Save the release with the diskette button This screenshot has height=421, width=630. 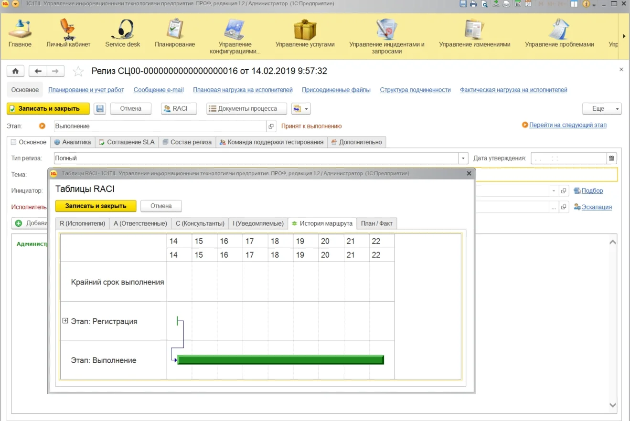click(x=100, y=109)
